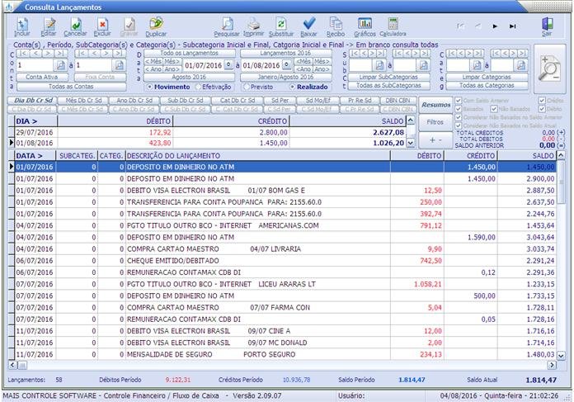Toggle the Não Baixados checkbox

(494, 109)
